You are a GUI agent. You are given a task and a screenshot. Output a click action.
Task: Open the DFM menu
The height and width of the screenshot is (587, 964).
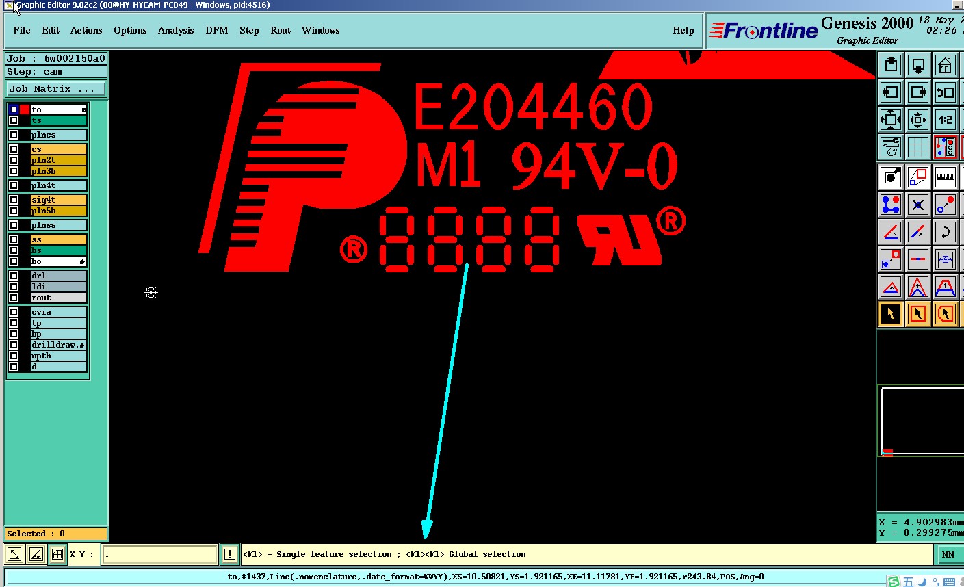click(x=217, y=30)
